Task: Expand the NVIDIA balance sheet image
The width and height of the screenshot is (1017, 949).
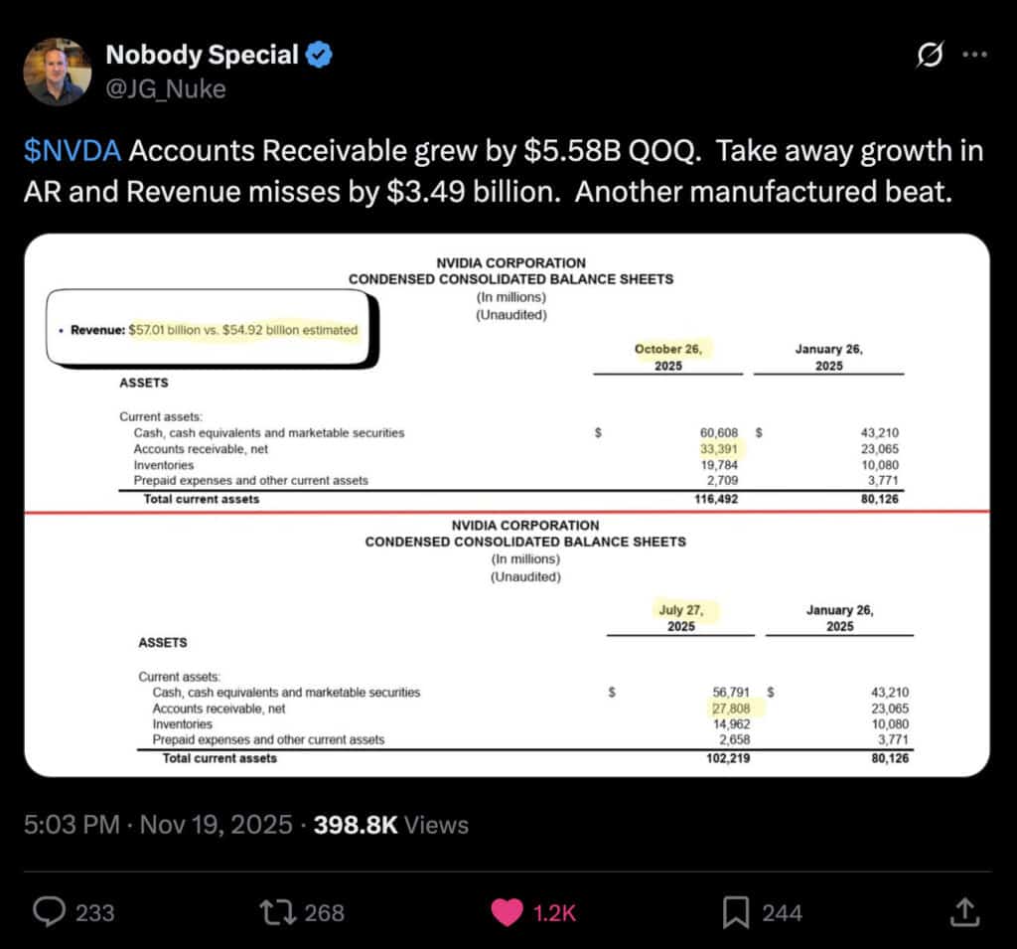Action: coord(507,505)
